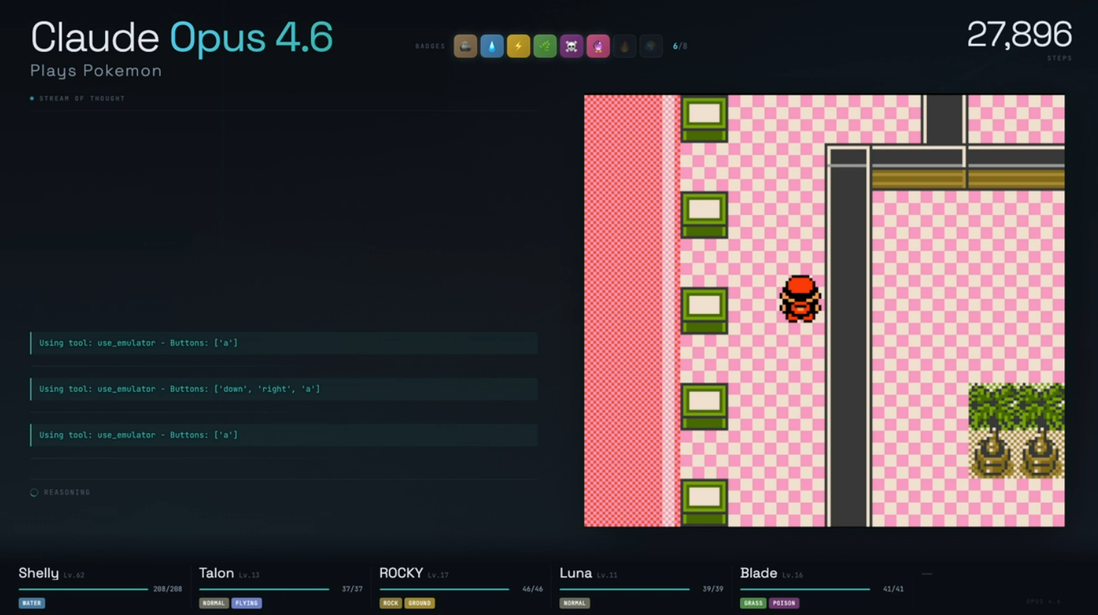1098x615 pixels.
Task: Click ROCKY's 46/46 HP value
Action: 533,589
